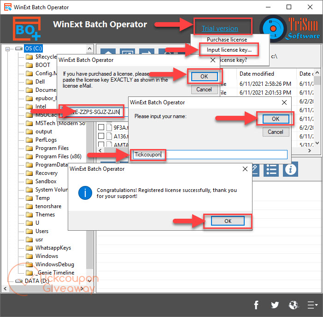Click the TriSun Software logo
This screenshot has height=317, width=323.
290,28
